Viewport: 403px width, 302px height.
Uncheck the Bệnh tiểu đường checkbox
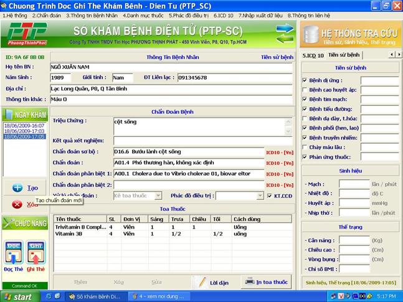(305, 108)
